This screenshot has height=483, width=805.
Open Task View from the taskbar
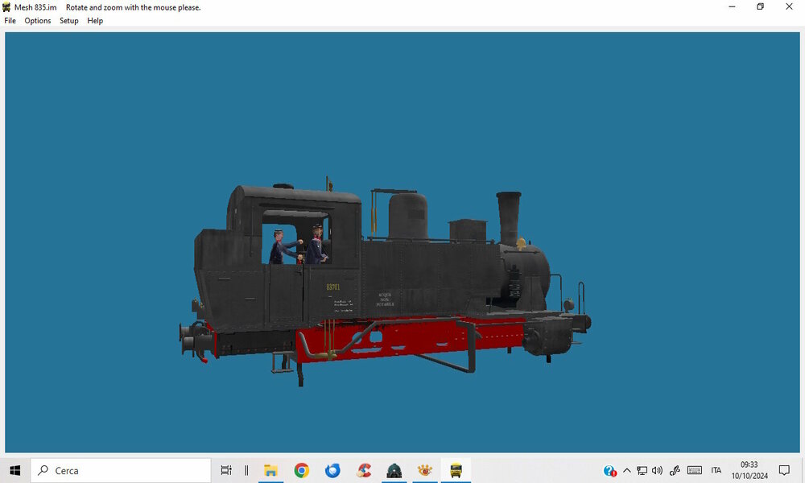click(x=226, y=470)
